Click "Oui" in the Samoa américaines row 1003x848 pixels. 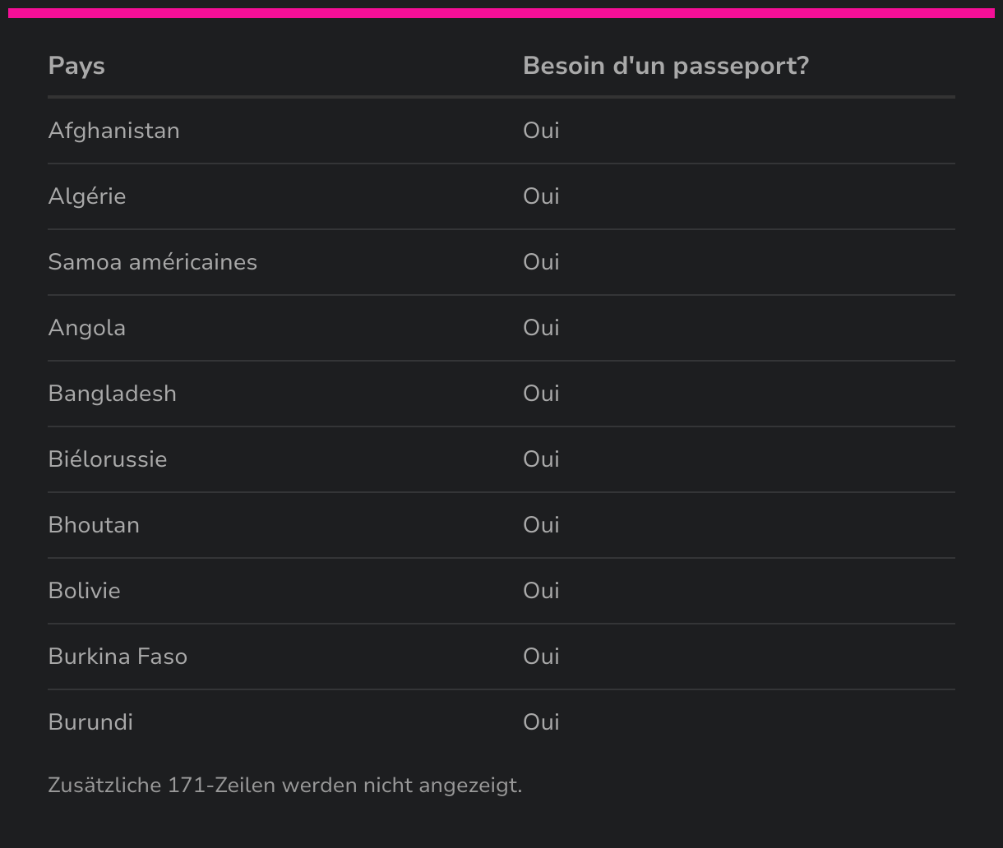[541, 262]
